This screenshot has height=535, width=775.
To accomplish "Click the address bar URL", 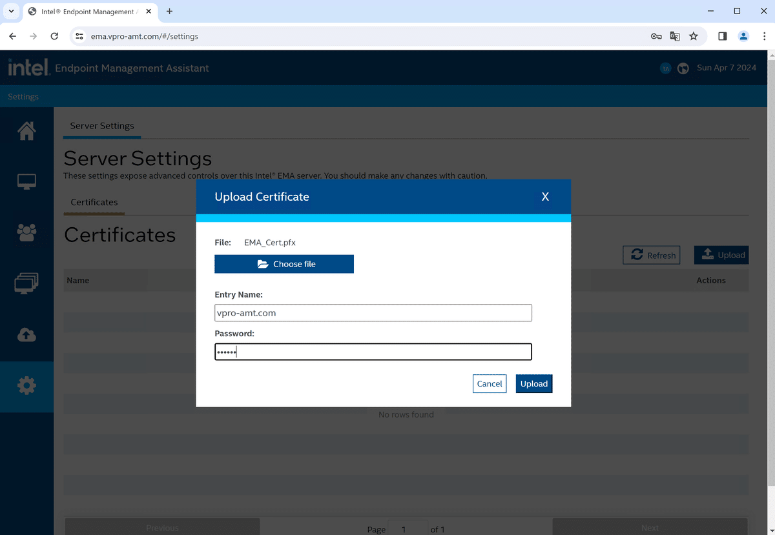I will pyautogui.click(x=145, y=36).
